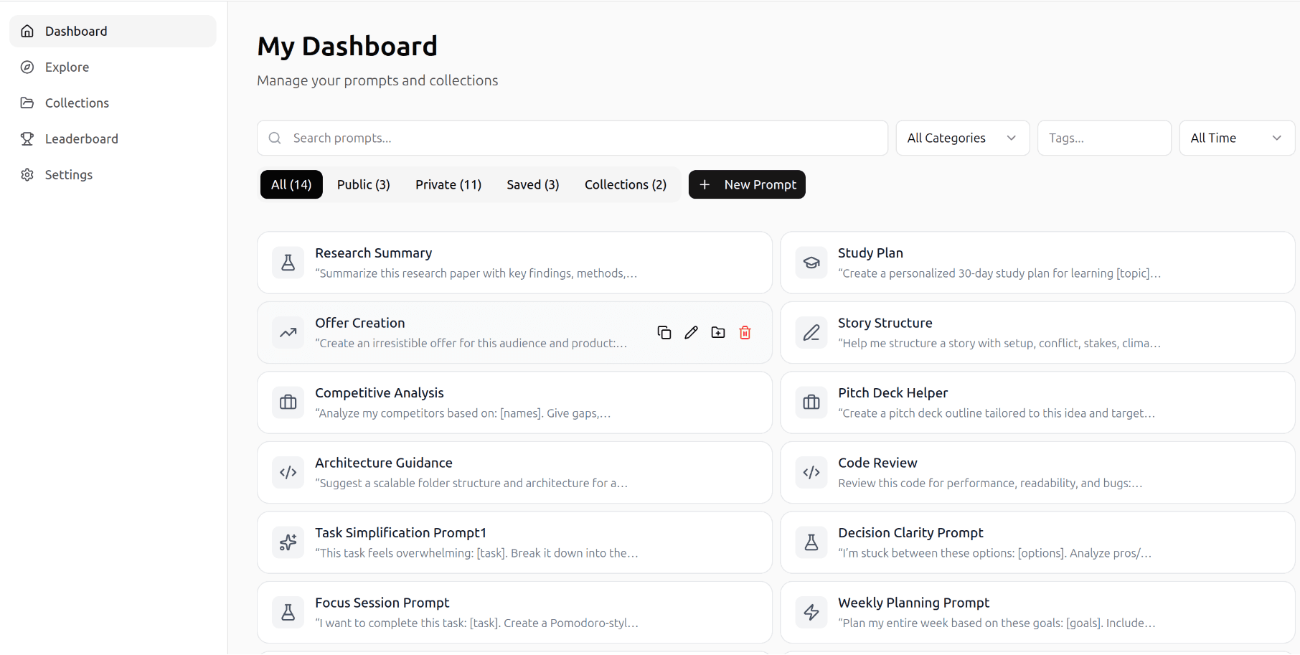Click the add-to-collection folder icon on Offer Creation
Viewport: 1300px width, 655px height.
pyautogui.click(x=718, y=332)
